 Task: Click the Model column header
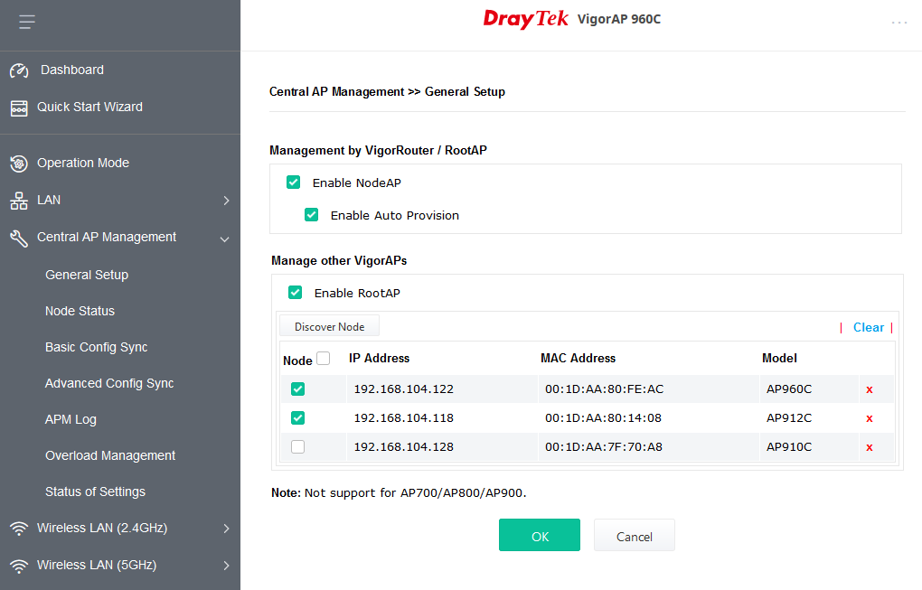780,358
